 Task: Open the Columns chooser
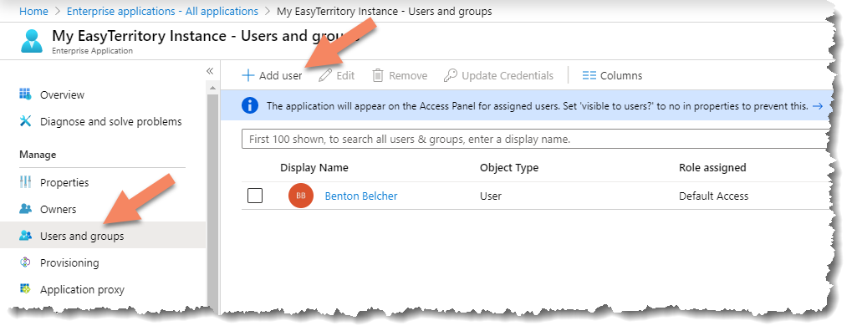coord(612,75)
